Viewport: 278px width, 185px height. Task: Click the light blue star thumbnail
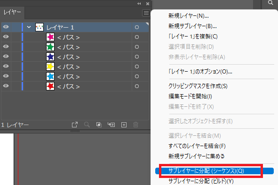point(50,76)
